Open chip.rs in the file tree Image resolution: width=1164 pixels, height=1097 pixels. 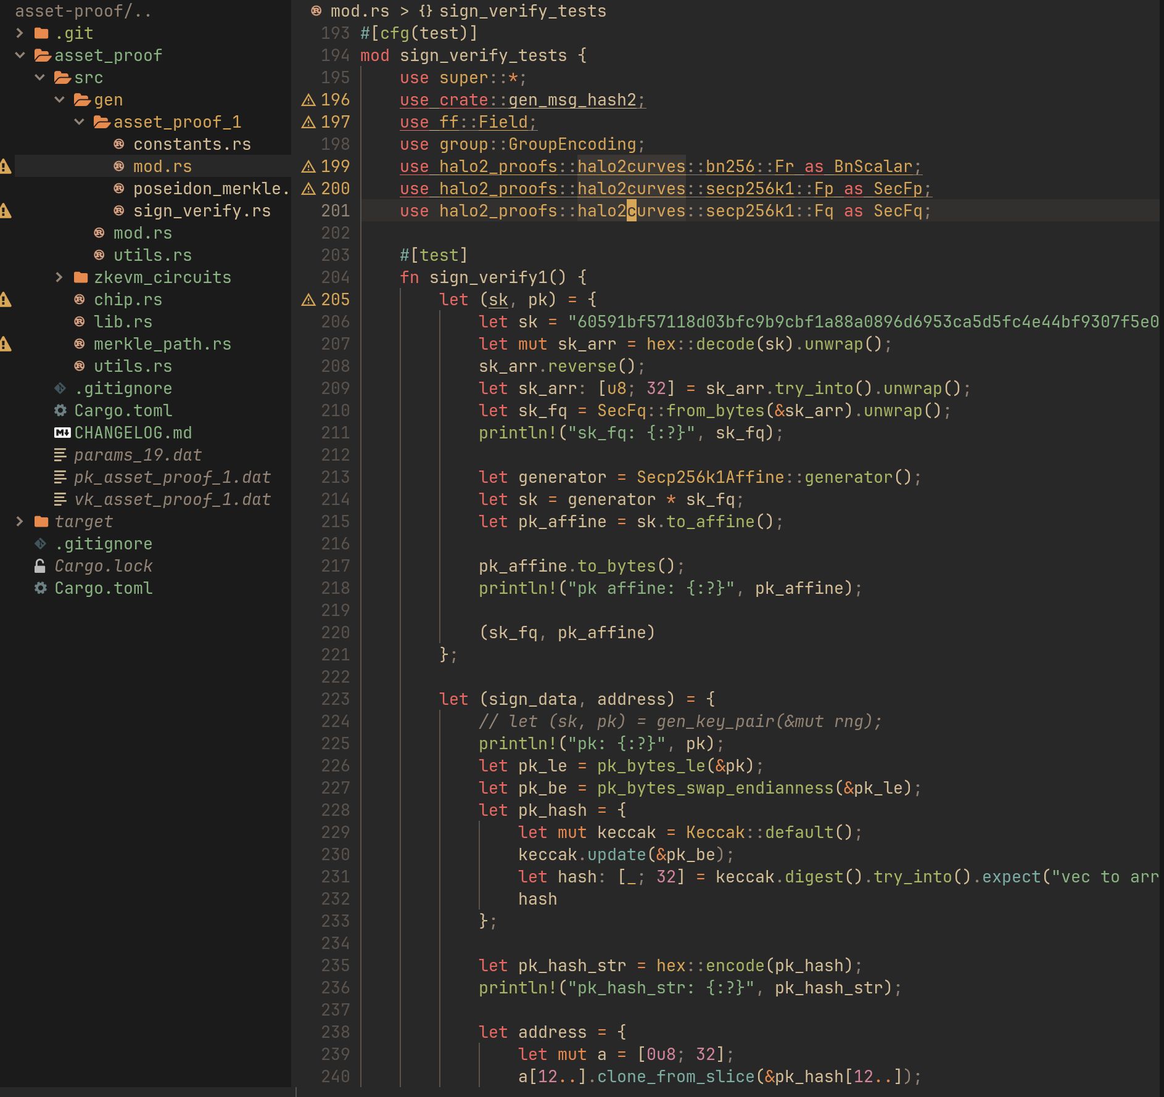[128, 300]
